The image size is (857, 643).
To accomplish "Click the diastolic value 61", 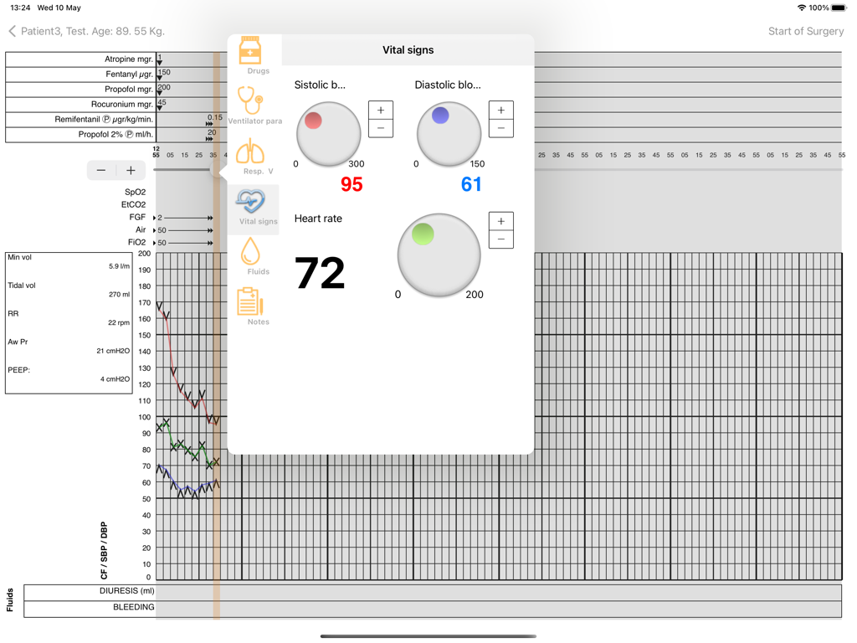I will pyautogui.click(x=471, y=184).
